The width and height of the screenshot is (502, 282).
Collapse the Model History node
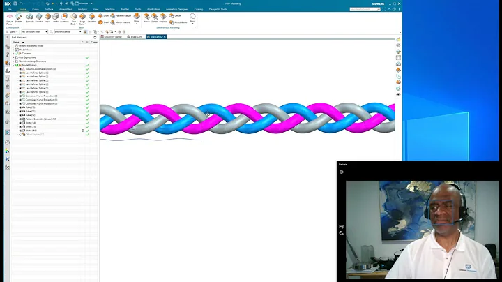click(13, 65)
